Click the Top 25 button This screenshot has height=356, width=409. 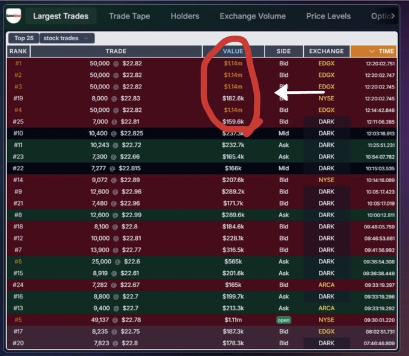point(23,38)
